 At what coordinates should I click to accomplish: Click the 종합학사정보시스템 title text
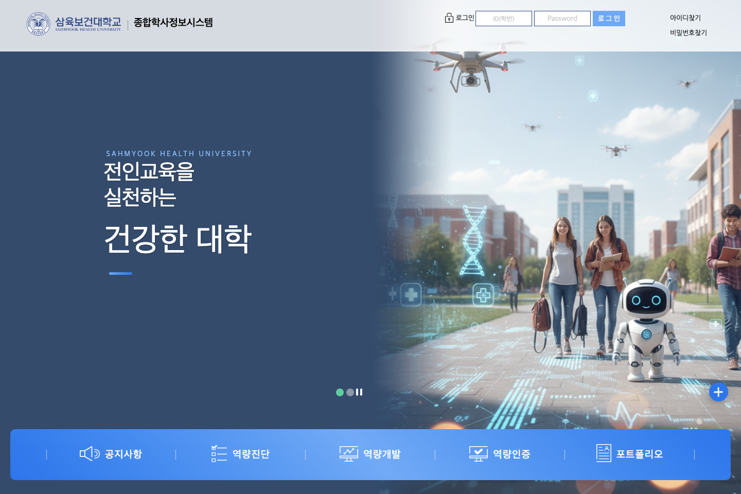[x=173, y=22]
